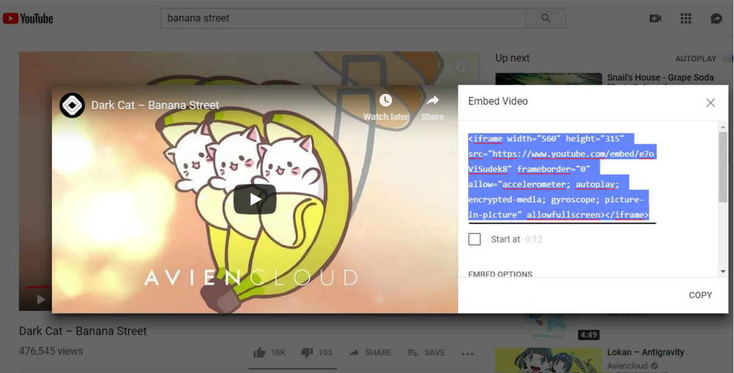This screenshot has width=734, height=373.
Task: Click the embed panel scrollbar up arrow
Action: 723,127
